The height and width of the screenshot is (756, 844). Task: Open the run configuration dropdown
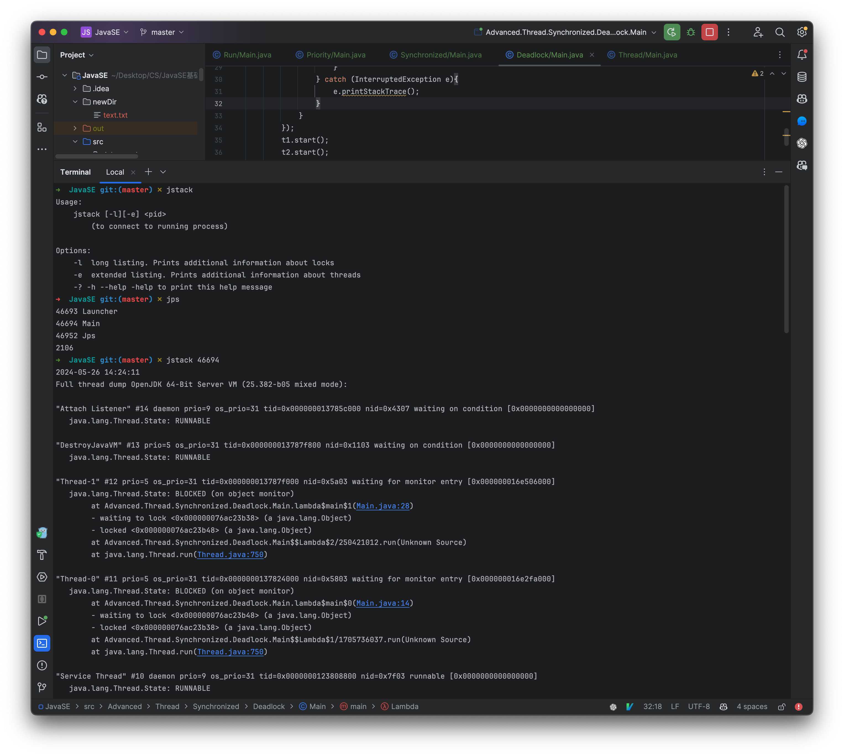[565, 32]
